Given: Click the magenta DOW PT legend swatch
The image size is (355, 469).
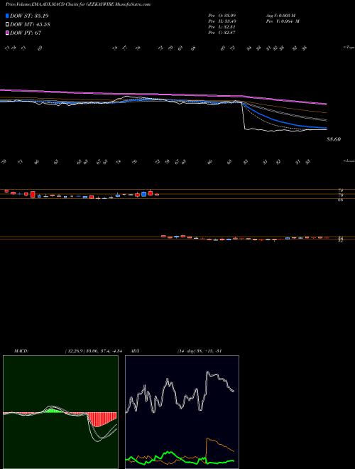Looking at the screenshot, I should coord(7,33).
